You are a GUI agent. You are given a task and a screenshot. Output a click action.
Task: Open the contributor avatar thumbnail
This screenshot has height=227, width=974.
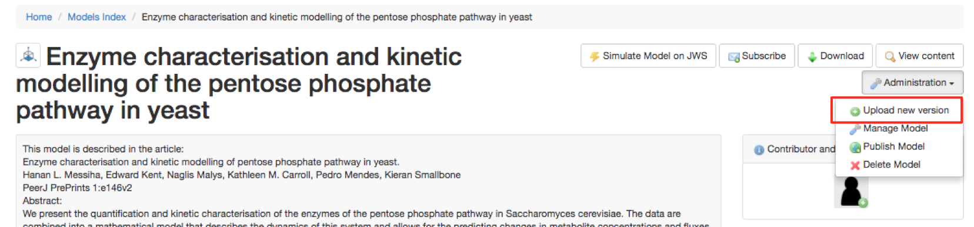(x=851, y=192)
